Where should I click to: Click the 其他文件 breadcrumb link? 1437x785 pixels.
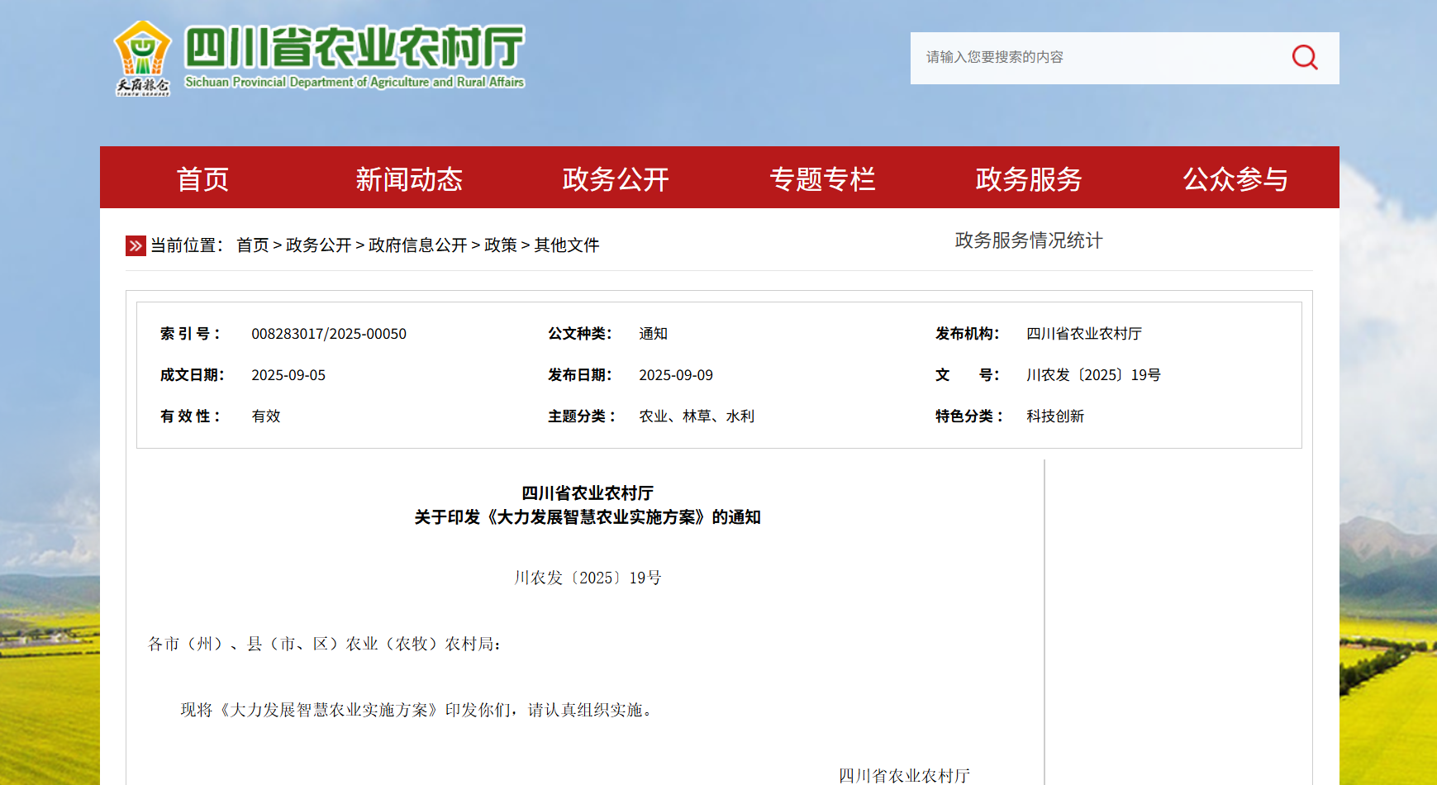(566, 245)
